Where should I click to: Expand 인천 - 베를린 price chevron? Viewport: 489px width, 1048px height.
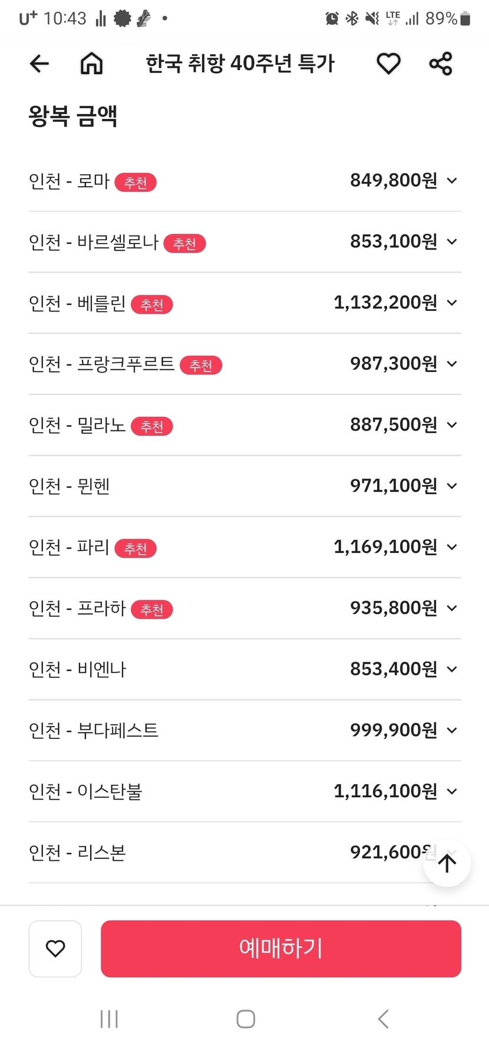452,303
